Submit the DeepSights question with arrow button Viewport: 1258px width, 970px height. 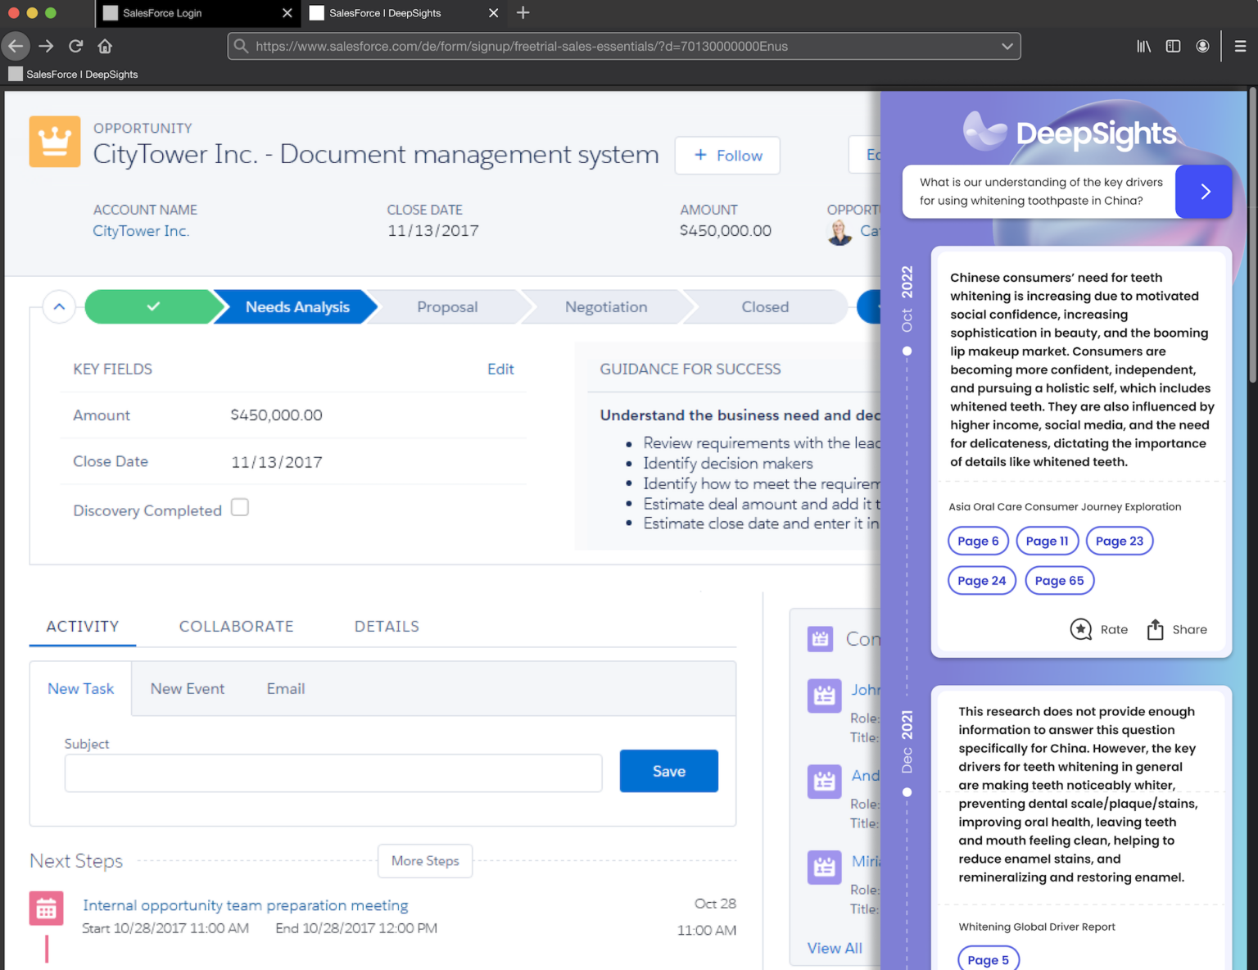click(1203, 191)
